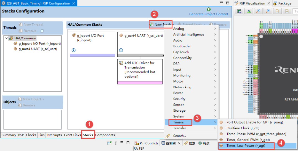Click the collapse icon next to Threads Remove

tap(42, 31)
